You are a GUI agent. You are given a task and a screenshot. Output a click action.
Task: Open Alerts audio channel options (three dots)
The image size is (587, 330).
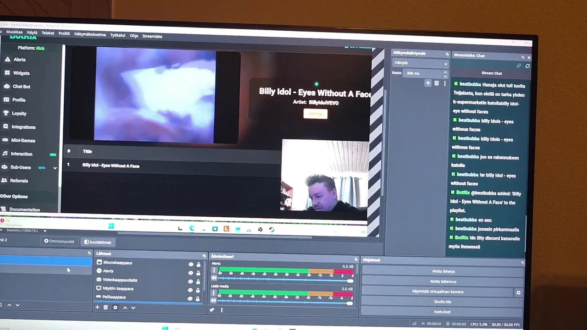214,270
